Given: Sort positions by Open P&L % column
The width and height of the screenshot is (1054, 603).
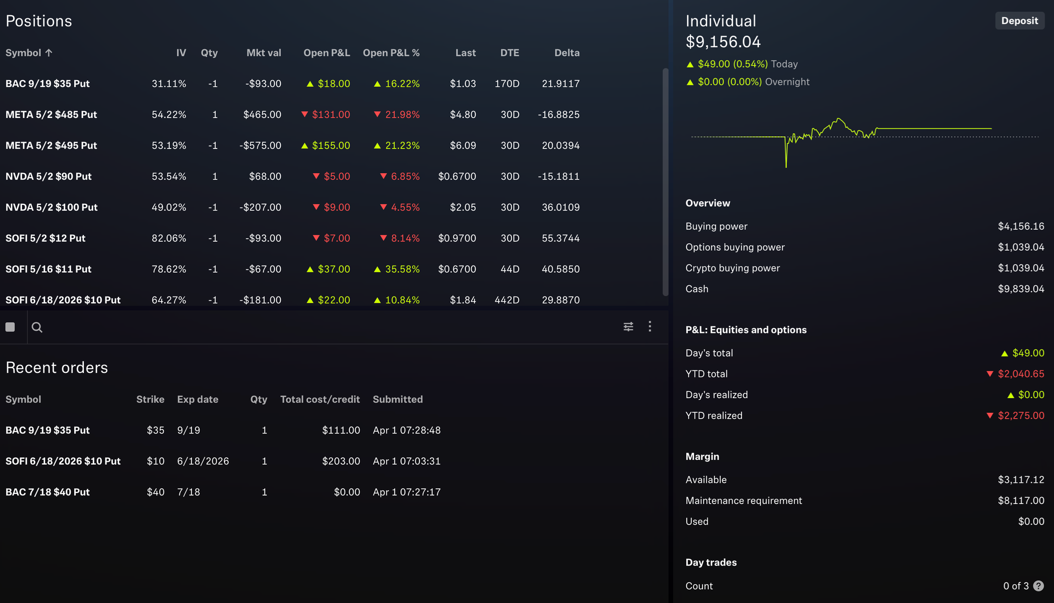Looking at the screenshot, I should [391, 53].
